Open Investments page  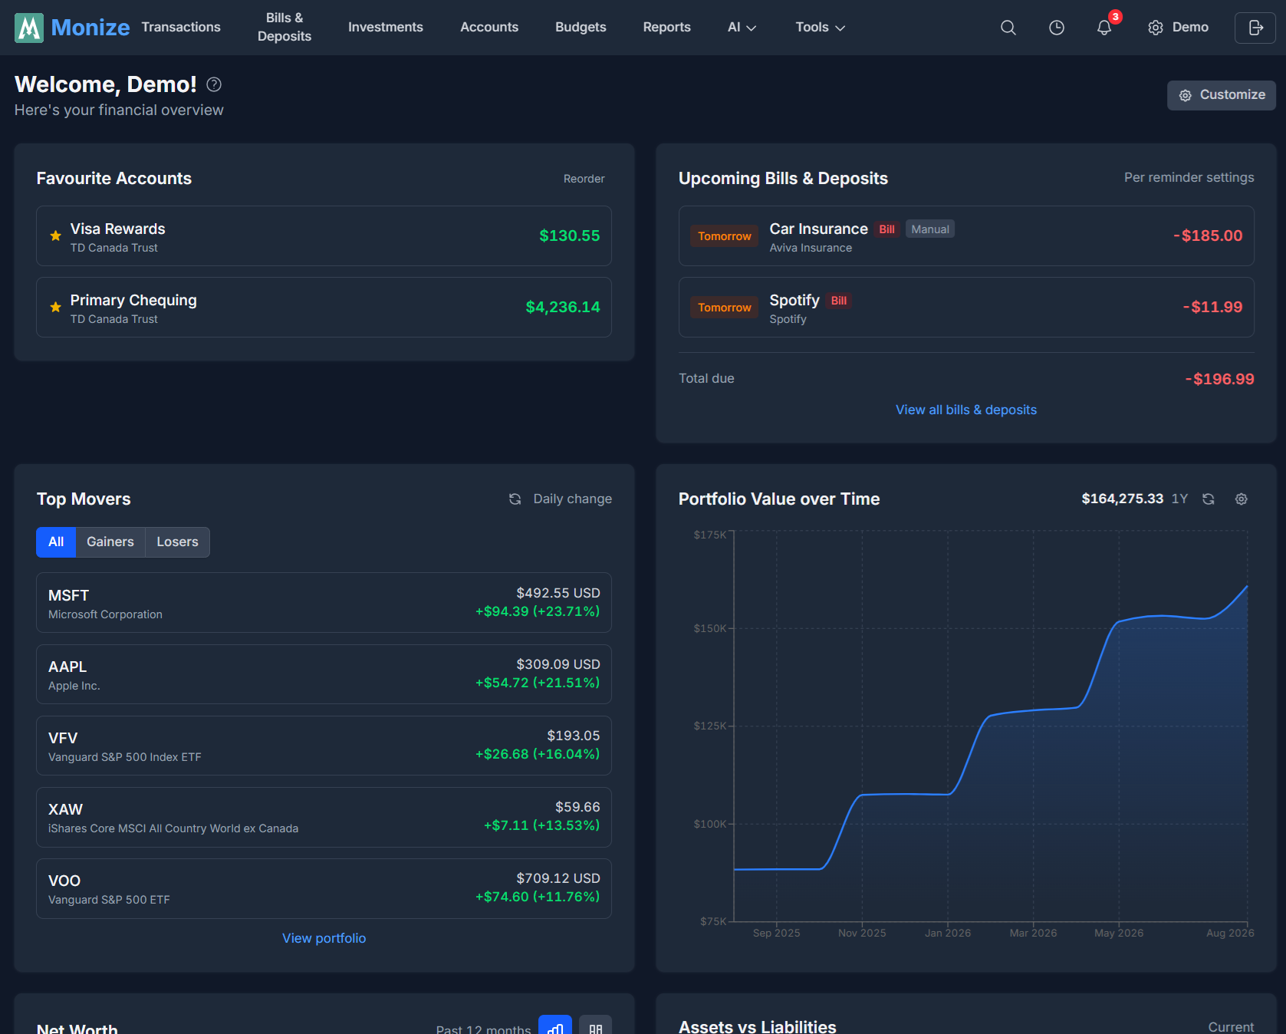pyautogui.click(x=386, y=28)
